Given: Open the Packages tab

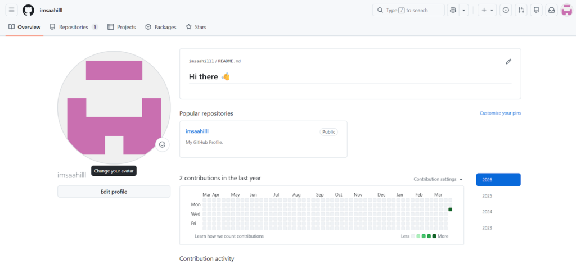Looking at the screenshot, I should (160, 27).
